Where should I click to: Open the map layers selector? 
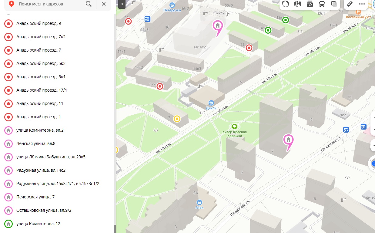(x=334, y=4)
